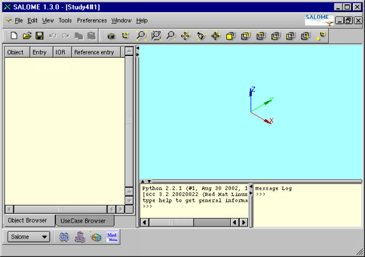Screen dimensions: 365x257
Task: Collapse the Python console using the up arrow
Action: click(142, 181)
